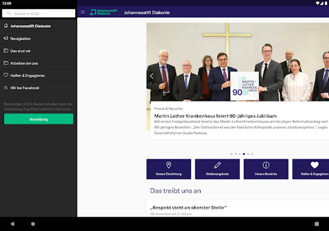Go to previous carousel slide arrow

click(x=152, y=76)
